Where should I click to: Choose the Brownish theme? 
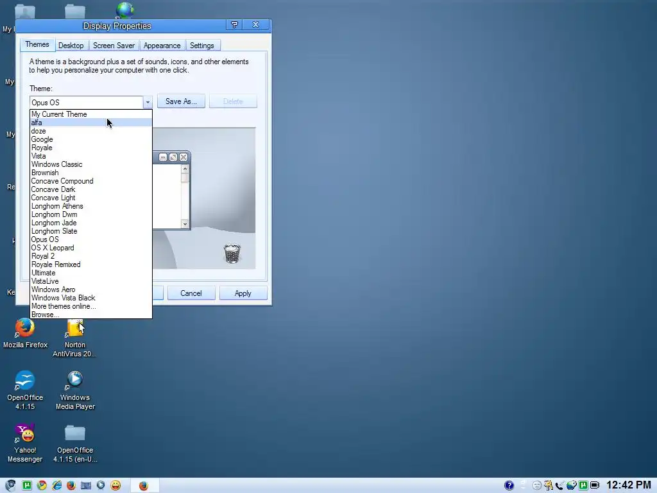91,173
